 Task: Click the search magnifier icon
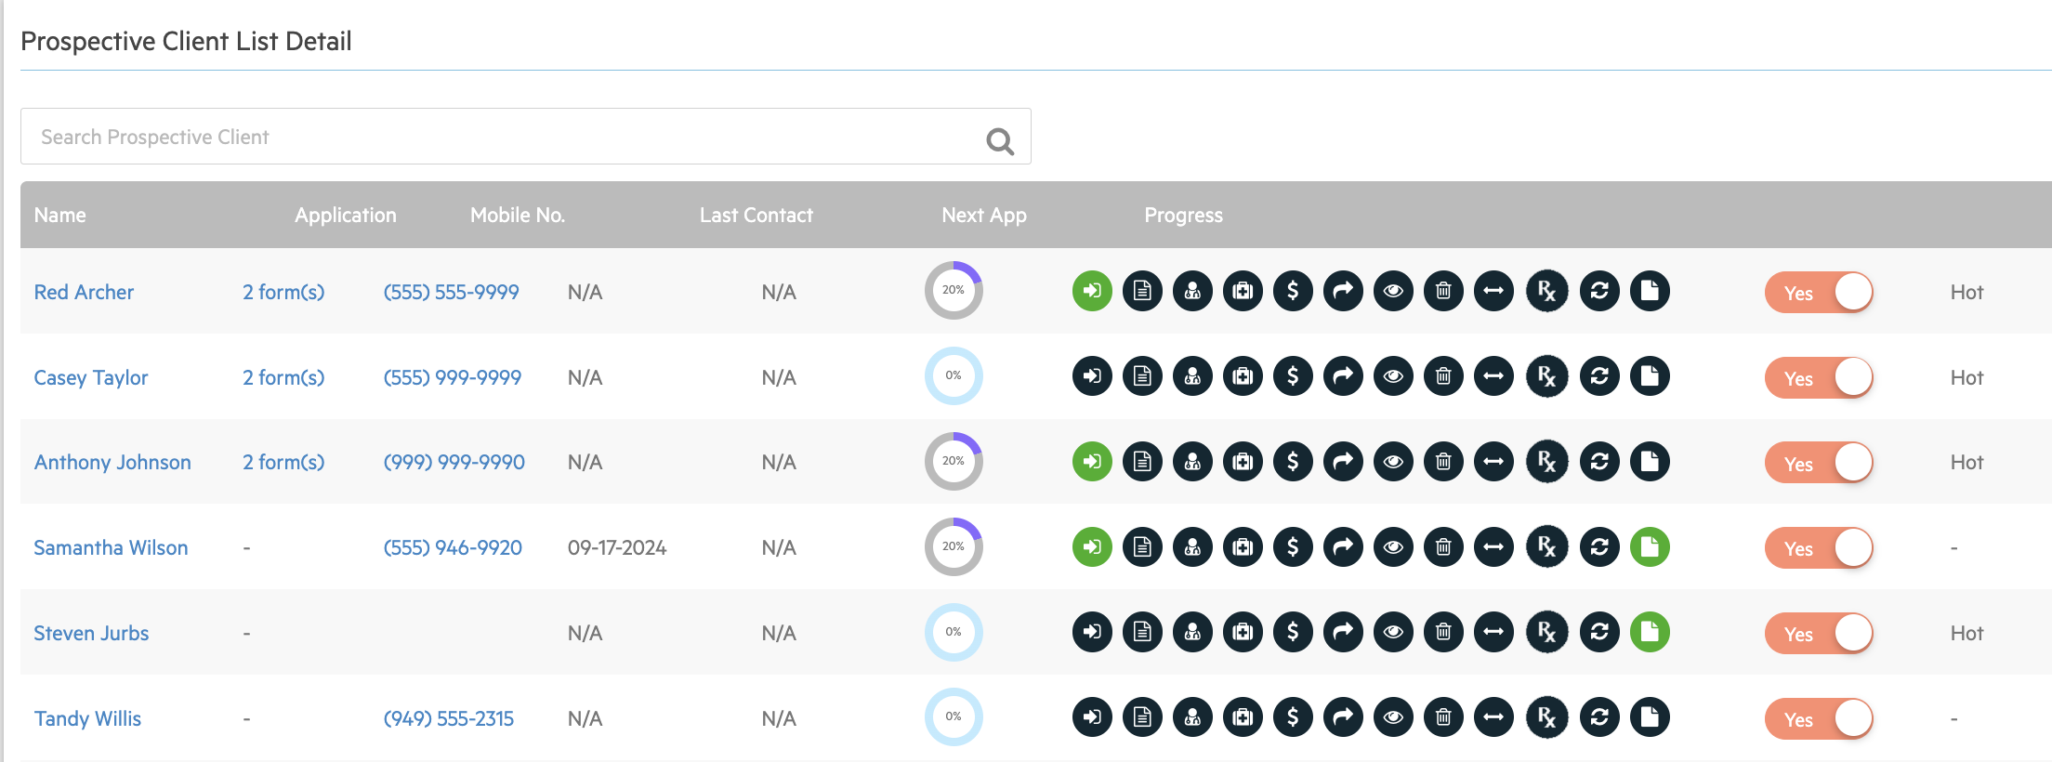1000,141
